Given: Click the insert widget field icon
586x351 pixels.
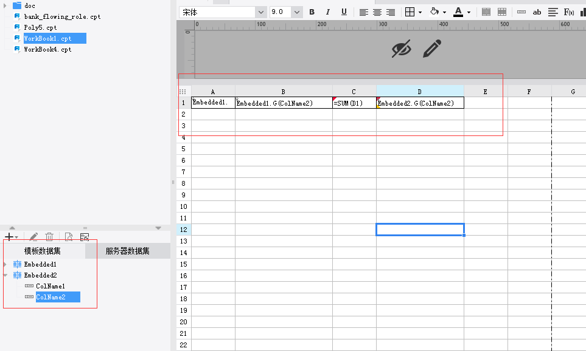Looking at the screenshot, I should [521, 12].
